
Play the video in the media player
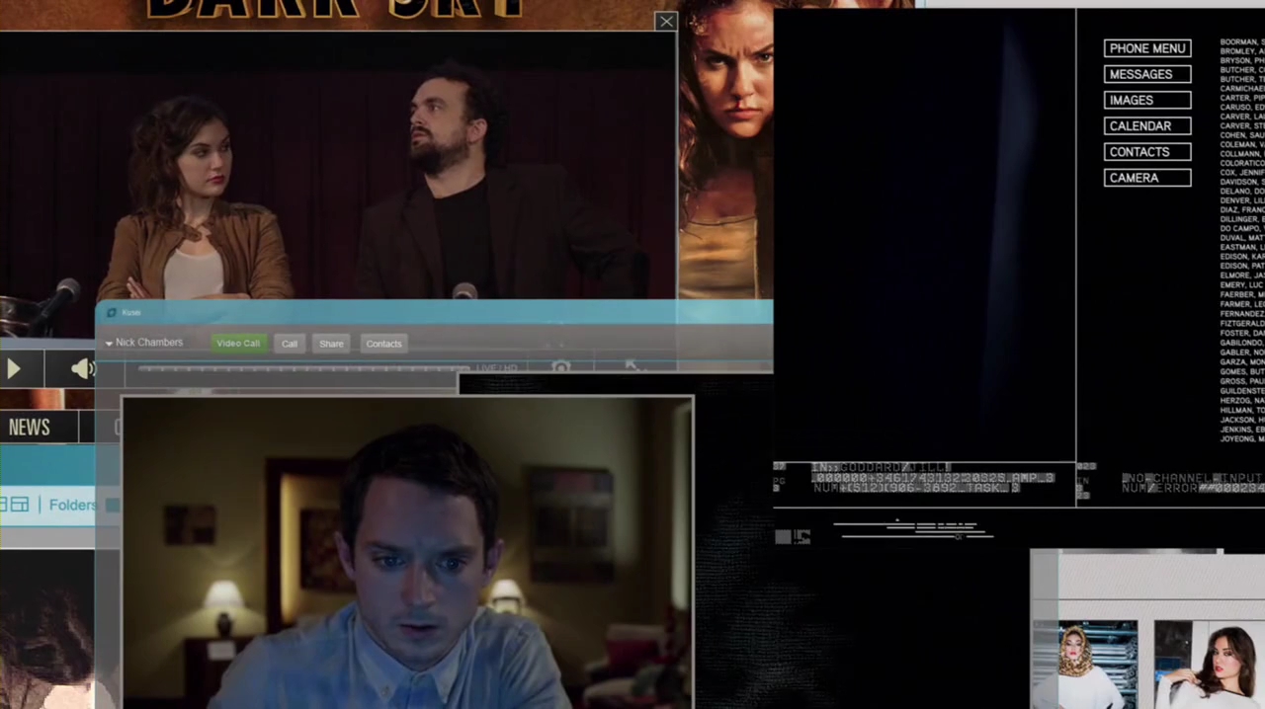tap(14, 369)
